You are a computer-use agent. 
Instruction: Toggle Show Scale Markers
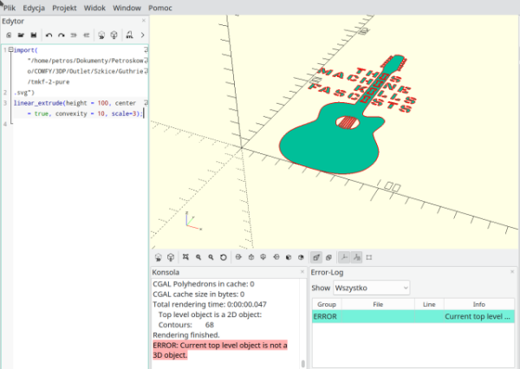(x=357, y=257)
